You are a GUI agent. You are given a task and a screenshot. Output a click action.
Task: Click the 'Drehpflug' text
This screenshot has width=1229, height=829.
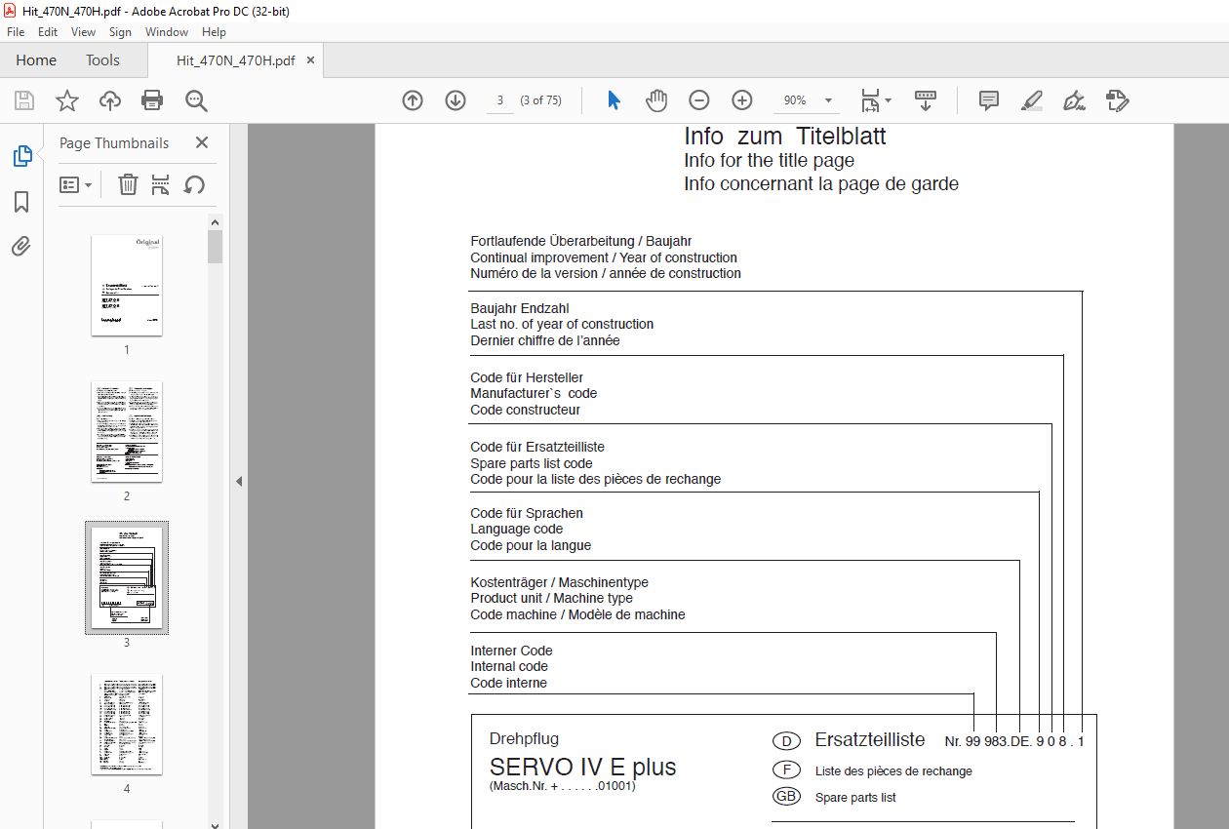coord(524,739)
